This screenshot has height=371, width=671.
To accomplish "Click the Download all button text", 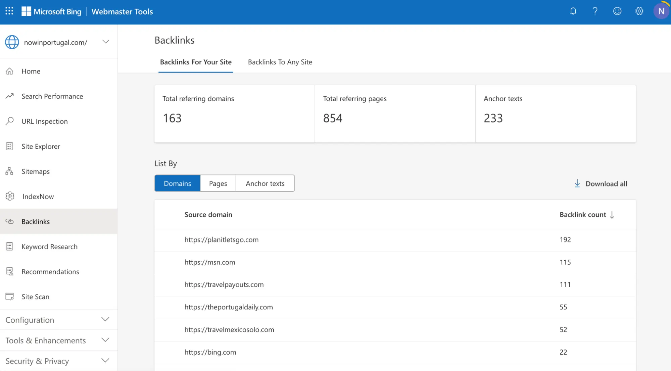I will tap(606, 183).
